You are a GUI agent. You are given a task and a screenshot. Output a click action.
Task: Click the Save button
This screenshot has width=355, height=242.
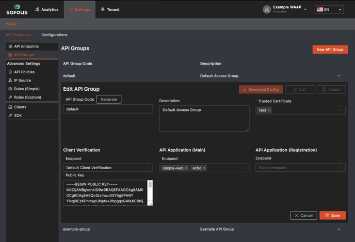coord(333,216)
